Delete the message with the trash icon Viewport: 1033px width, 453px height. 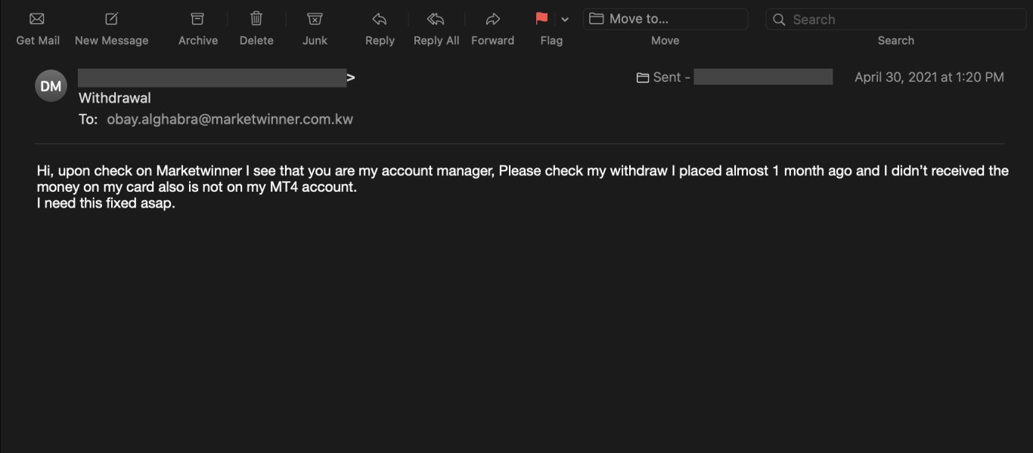pos(256,19)
